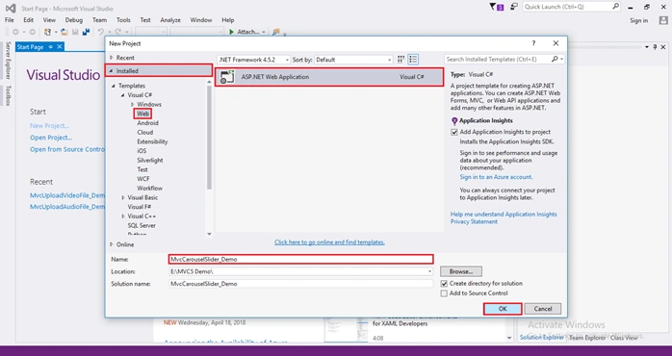Click the open file toolbar icon

click(65, 32)
